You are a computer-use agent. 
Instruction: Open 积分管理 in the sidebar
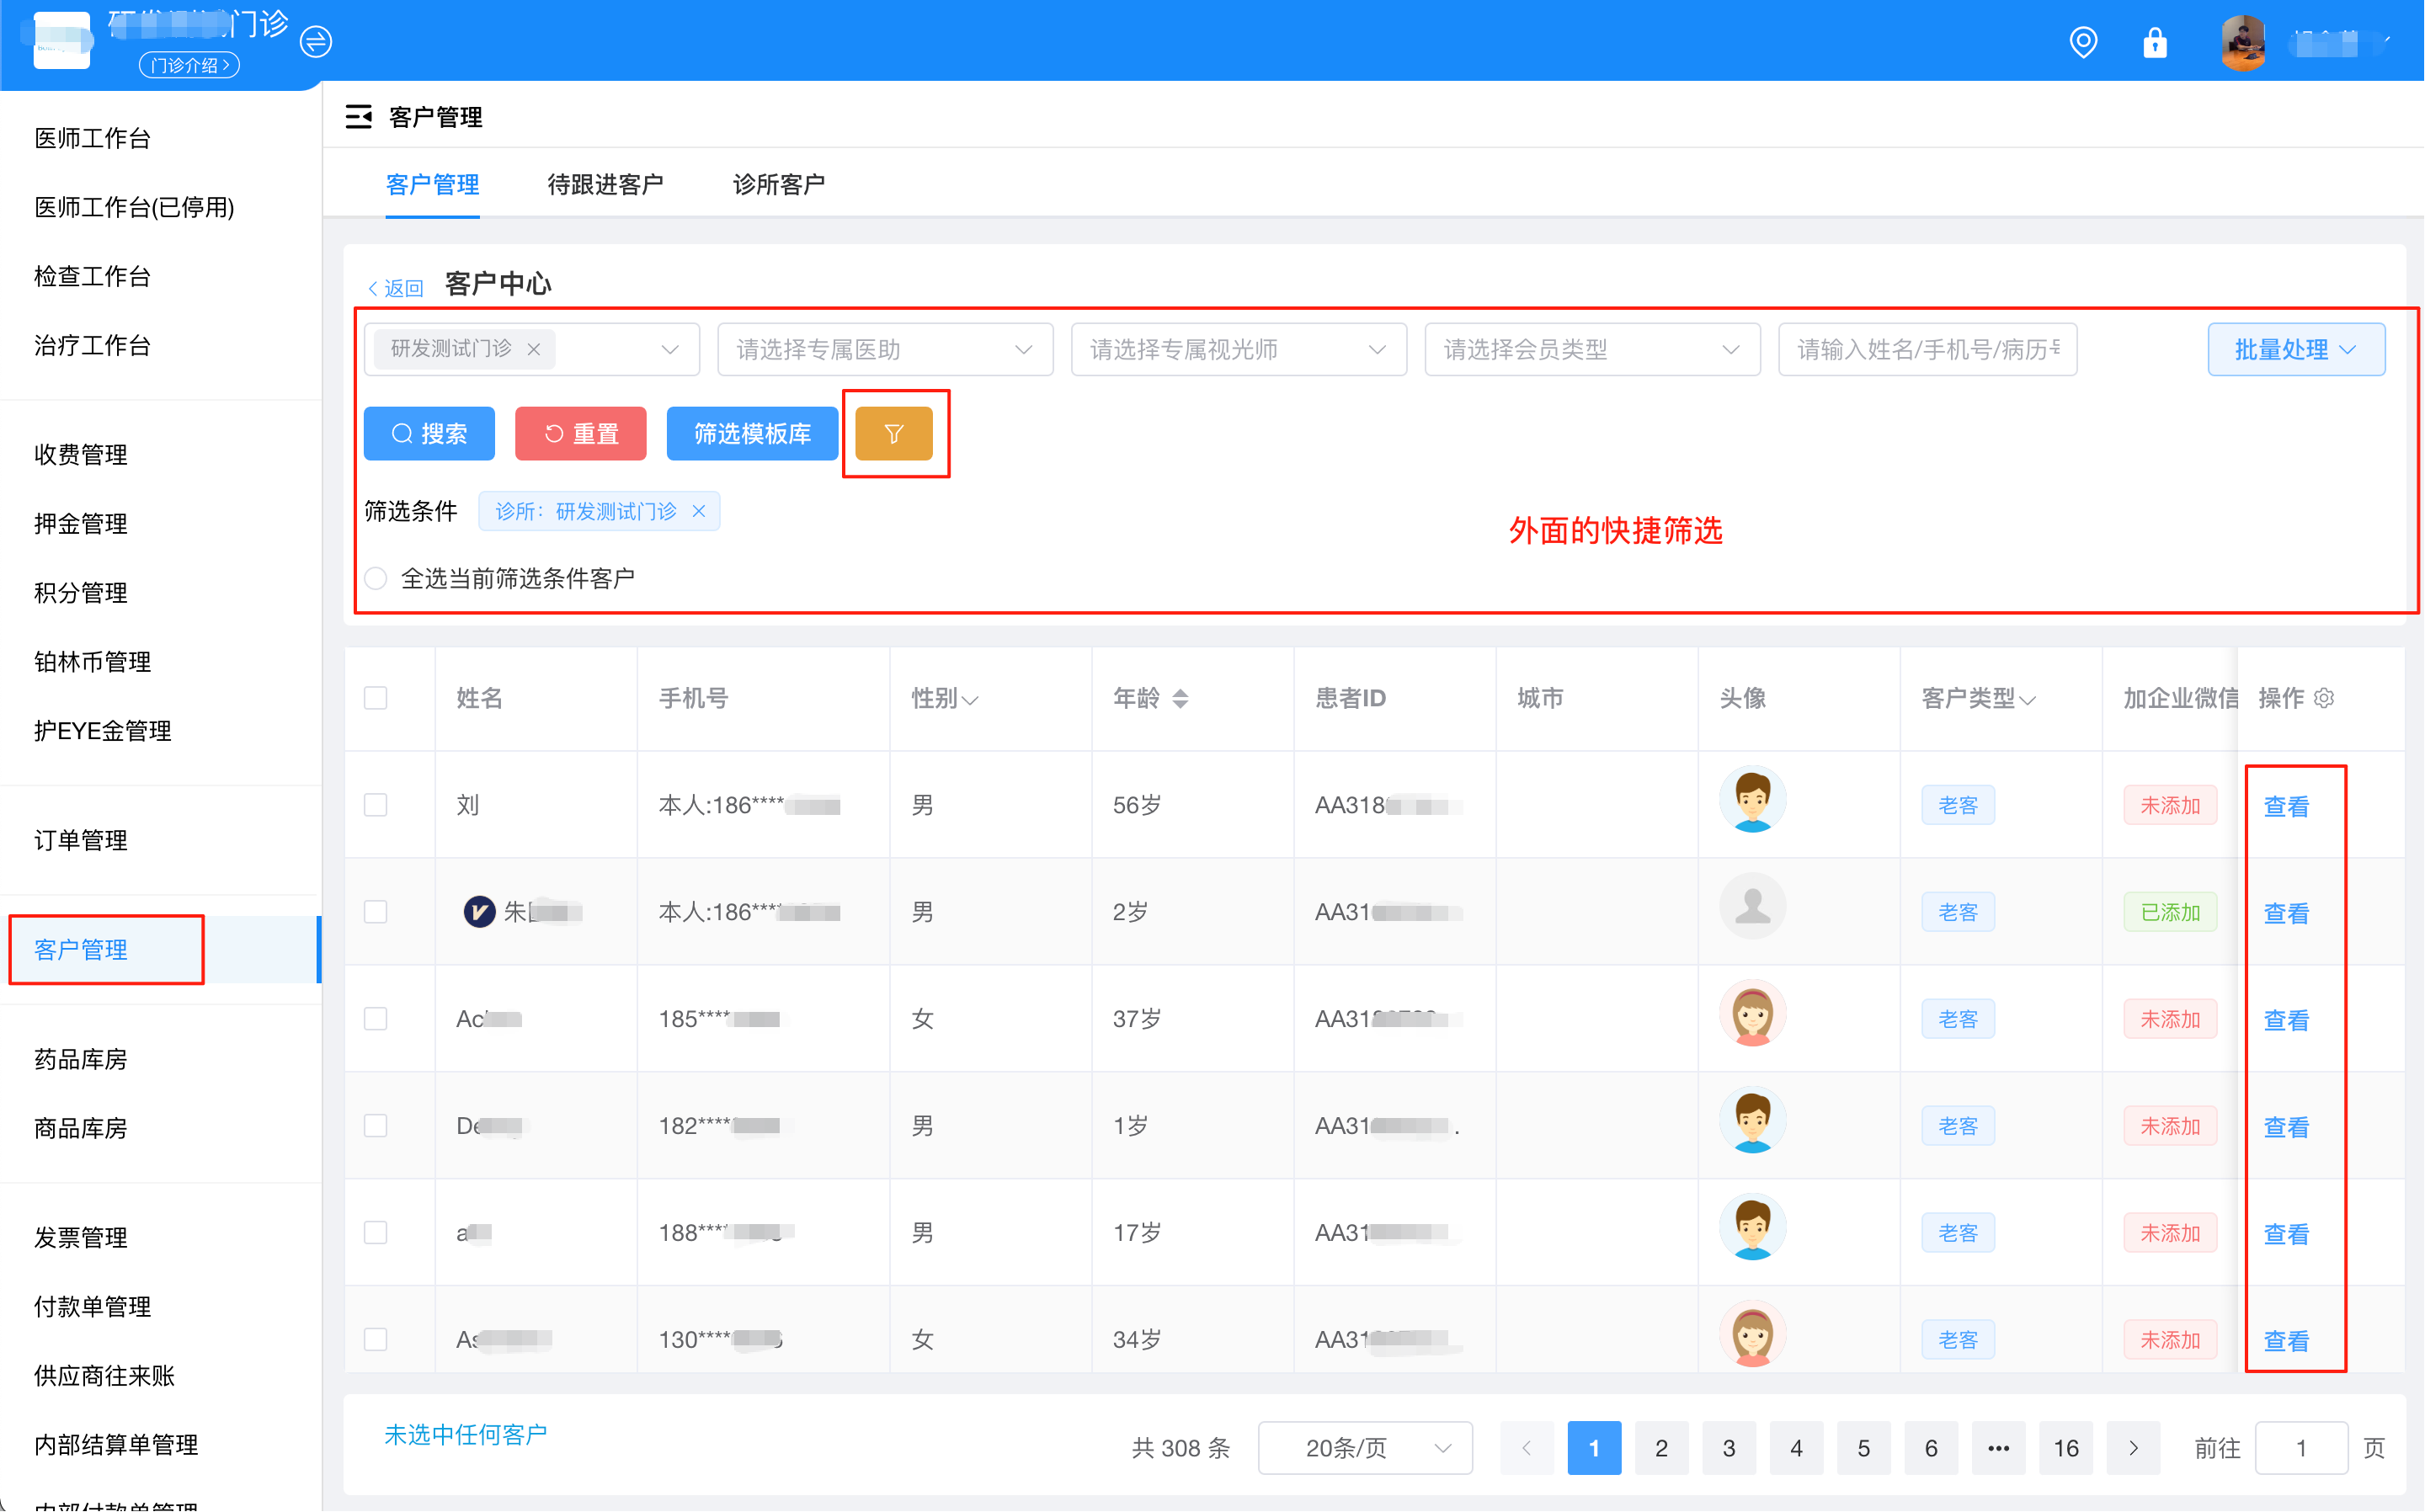[80, 593]
